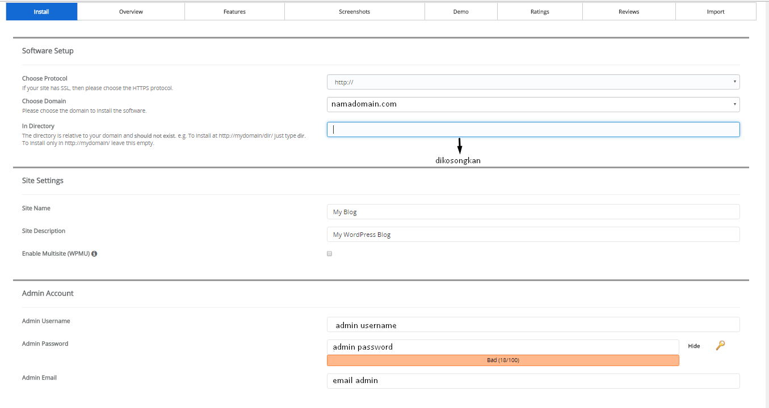Focus the Site Description field
Image resolution: width=769 pixels, height=408 pixels.
533,235
